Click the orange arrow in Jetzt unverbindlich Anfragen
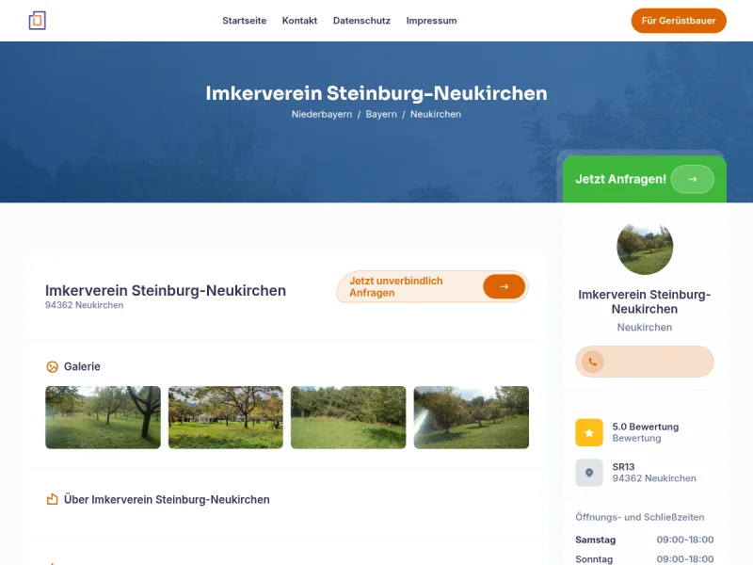Image resolution: width=753 pixels, height=565 pixels. click(x=504, y=287)
